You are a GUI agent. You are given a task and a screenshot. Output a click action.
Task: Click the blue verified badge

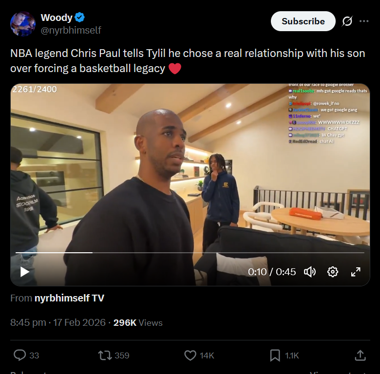tap(79, 18)
